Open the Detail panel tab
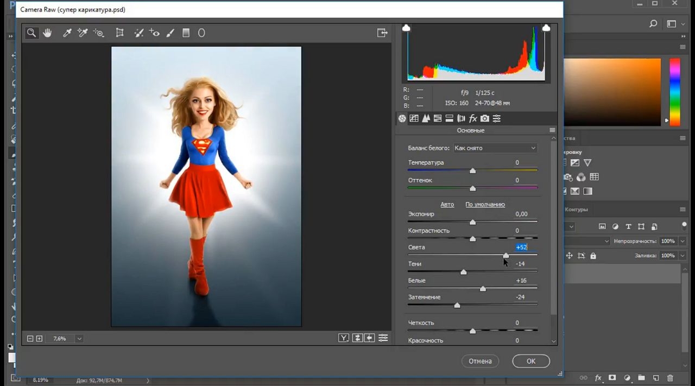695x386 pixels. [x=426, y=118]
